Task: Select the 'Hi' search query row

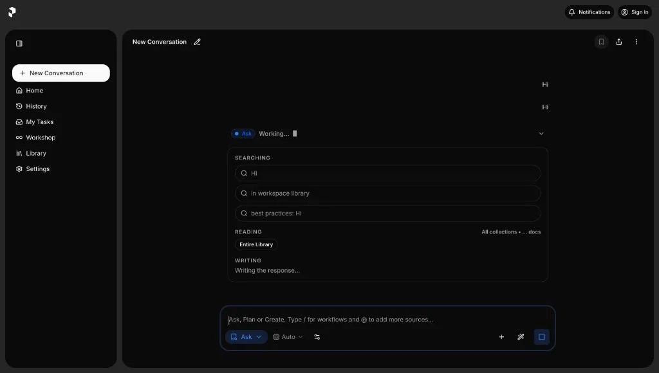Action: tap(387, 173)
